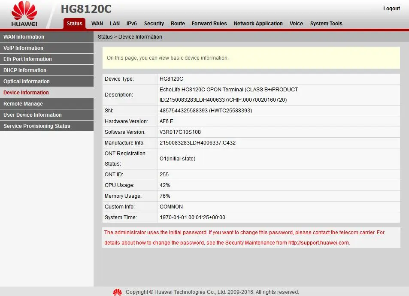Select Eth Port Information

[47, 59]
